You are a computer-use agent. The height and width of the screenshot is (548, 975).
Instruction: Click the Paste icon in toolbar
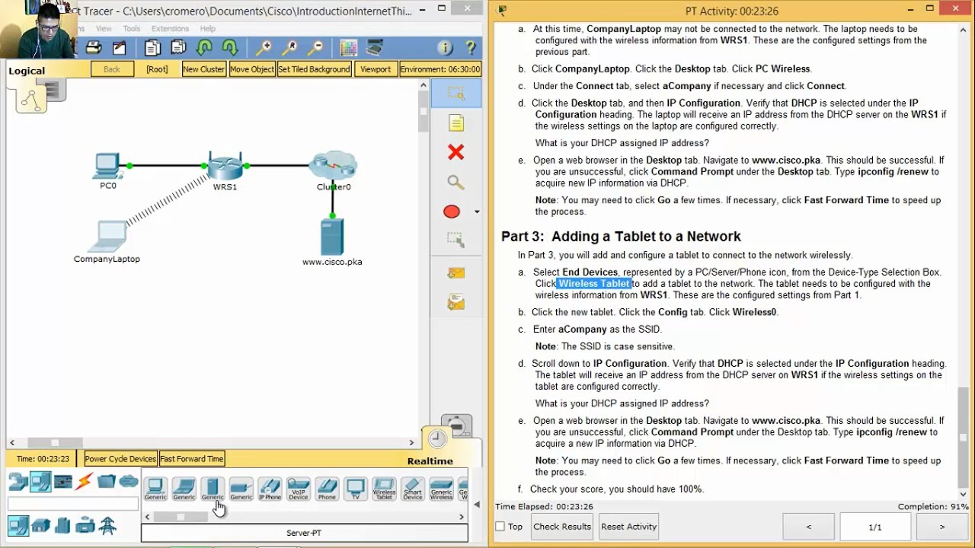pyautogui.click(x=178, y=48)
